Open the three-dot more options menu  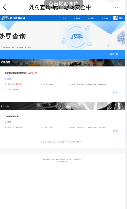pyautogui.click(x=118, y=7)
